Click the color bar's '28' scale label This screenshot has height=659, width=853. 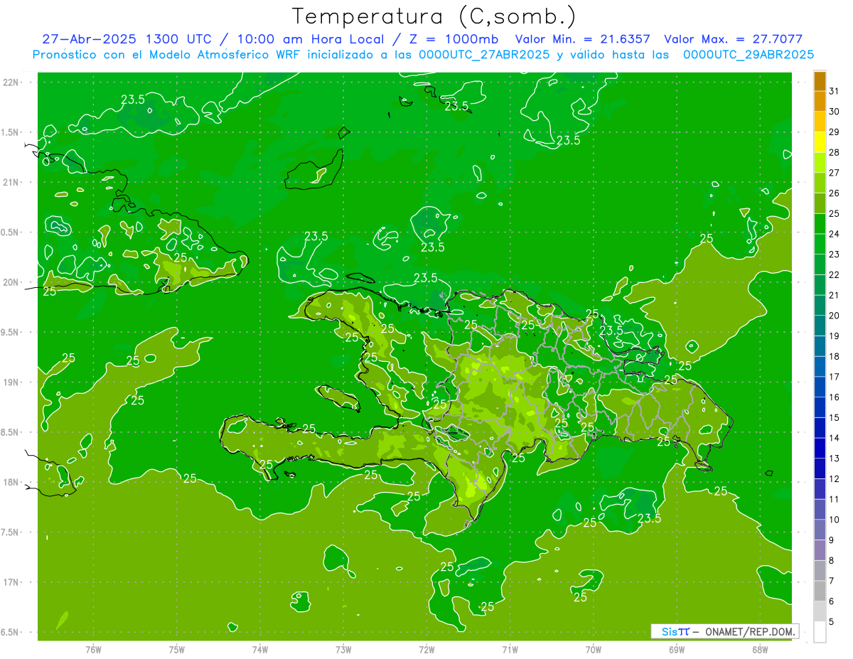[x=835, y=152]
